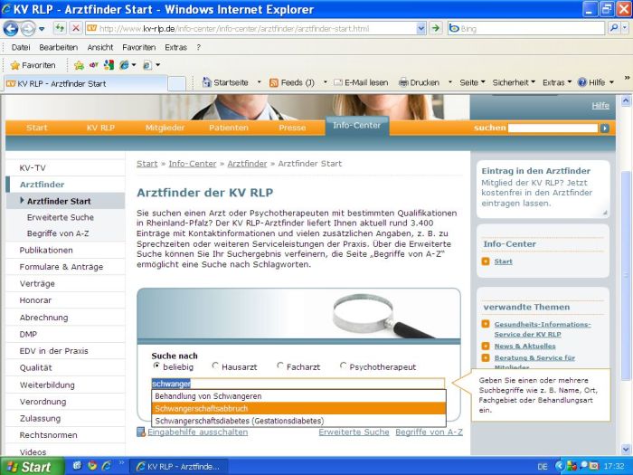The width and height of the screenshot is (633, 475).
Task: Open the Seite dropdown menu
Action: pyautogui.click(x=472, y=82)
